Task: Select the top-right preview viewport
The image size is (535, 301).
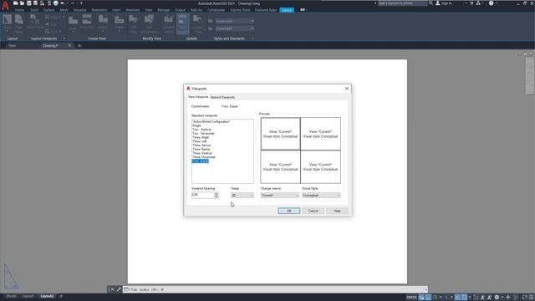Action: (320, 134)
